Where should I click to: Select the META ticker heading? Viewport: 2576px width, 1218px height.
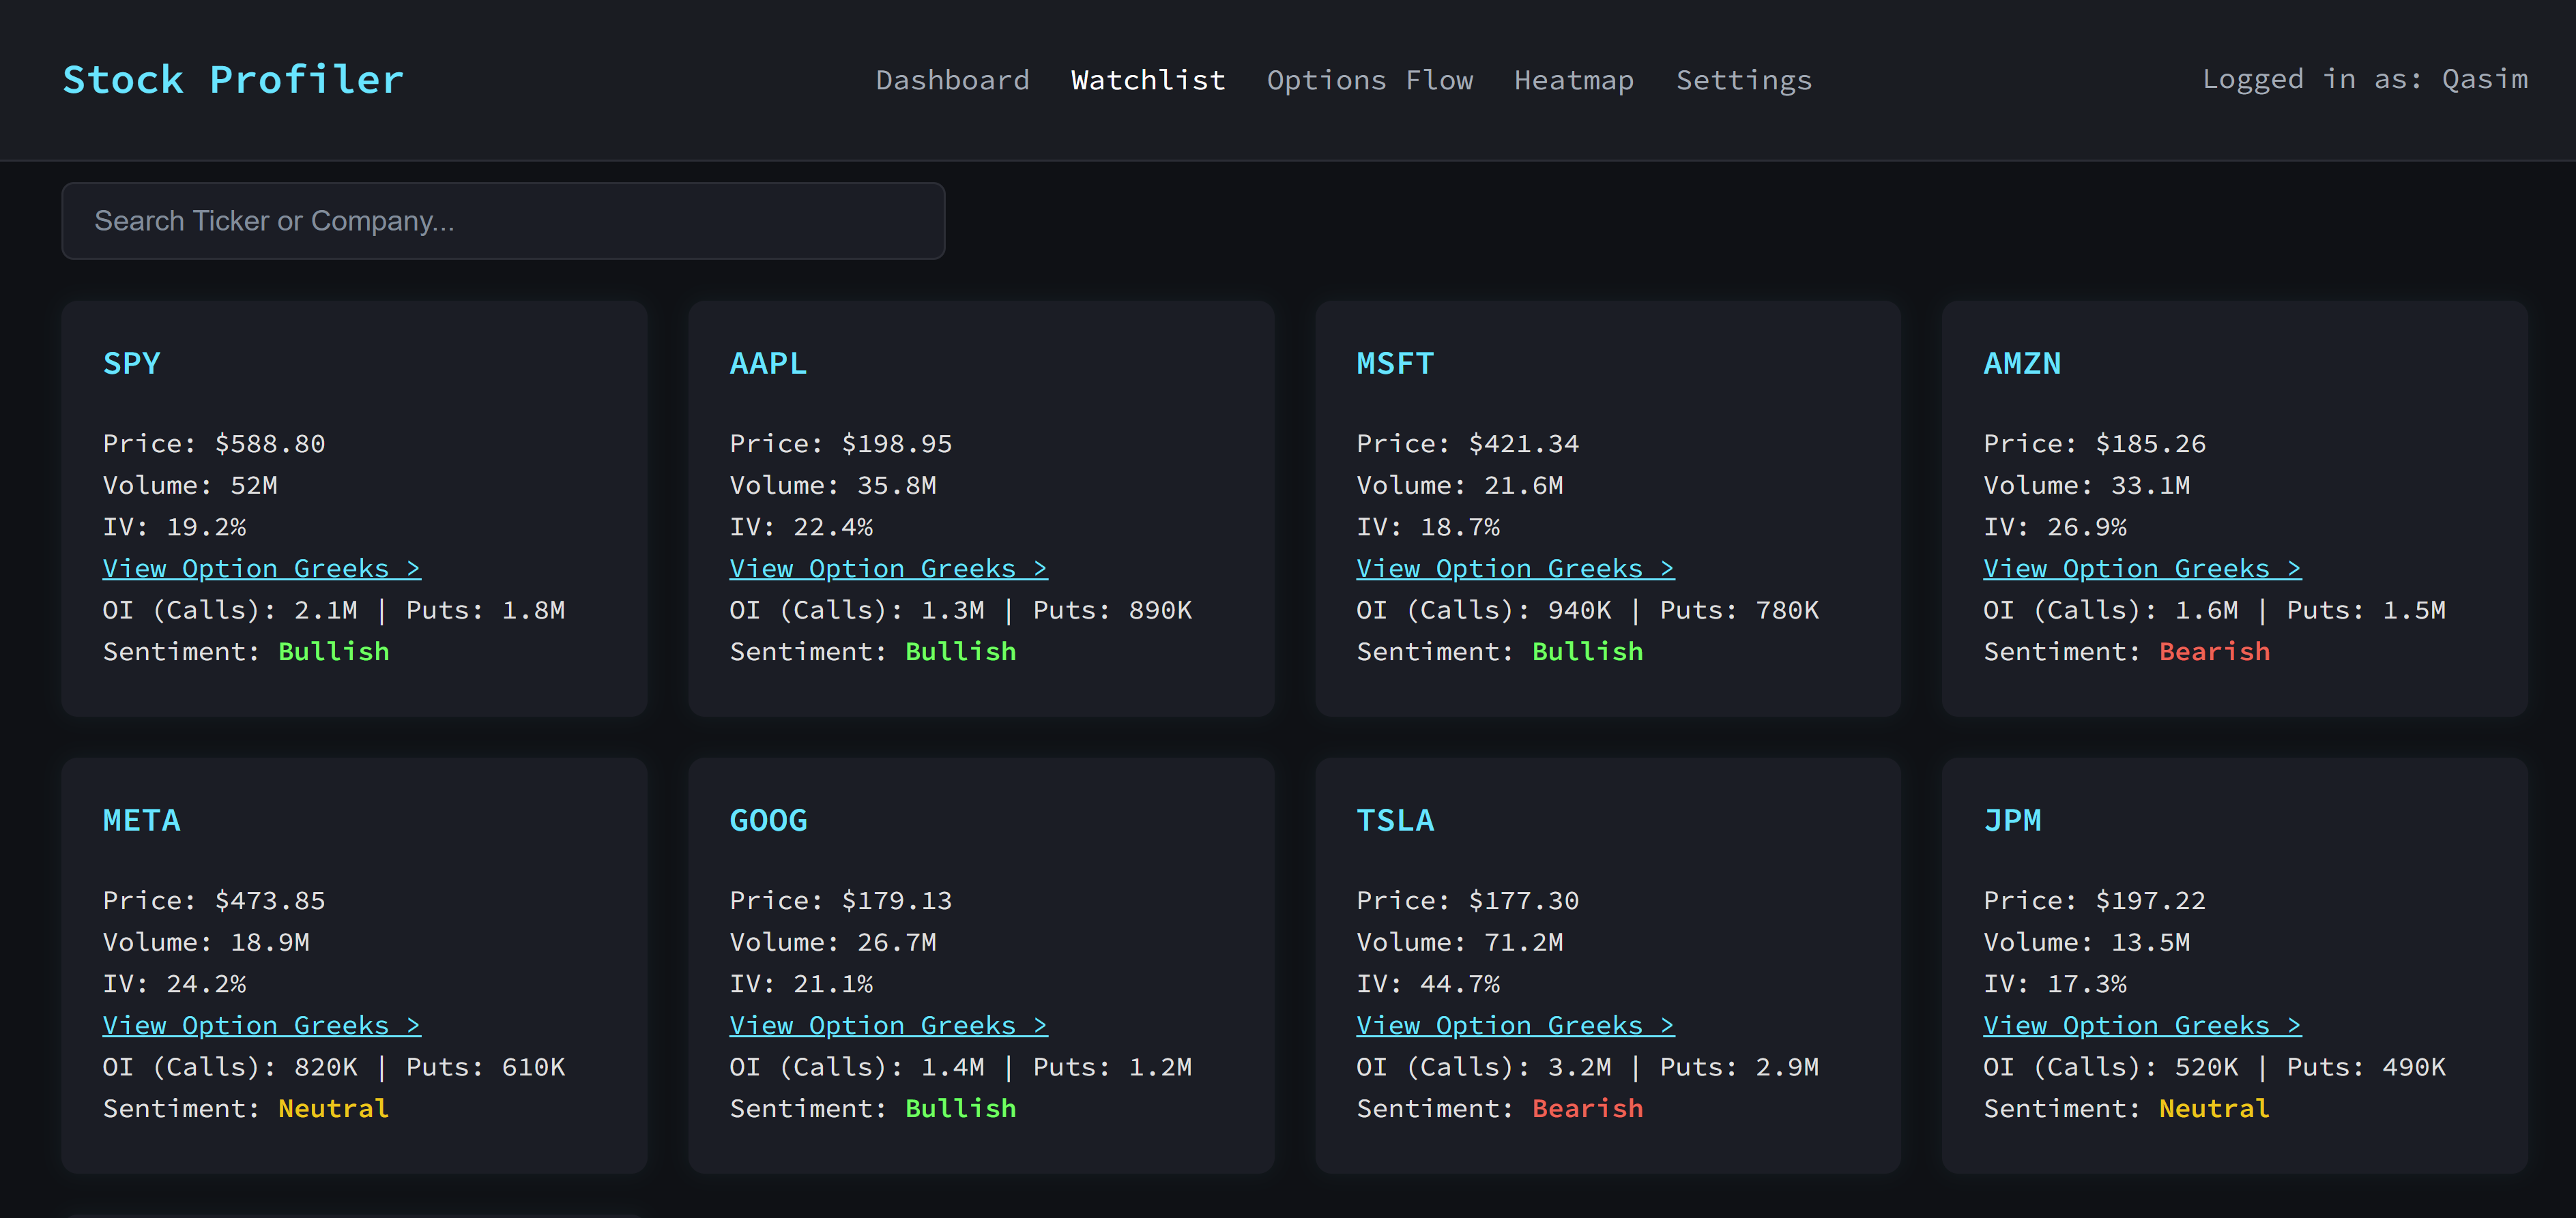[142, 820]
